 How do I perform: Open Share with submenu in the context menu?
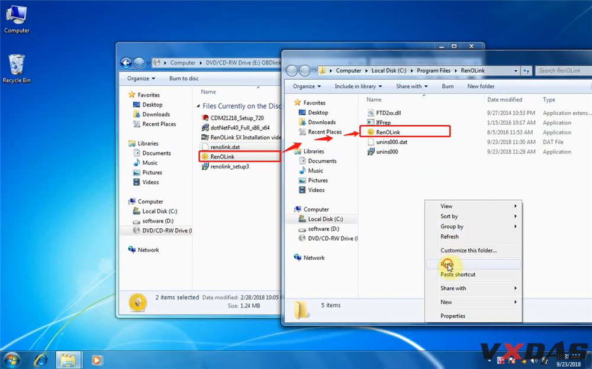point(474,288)
